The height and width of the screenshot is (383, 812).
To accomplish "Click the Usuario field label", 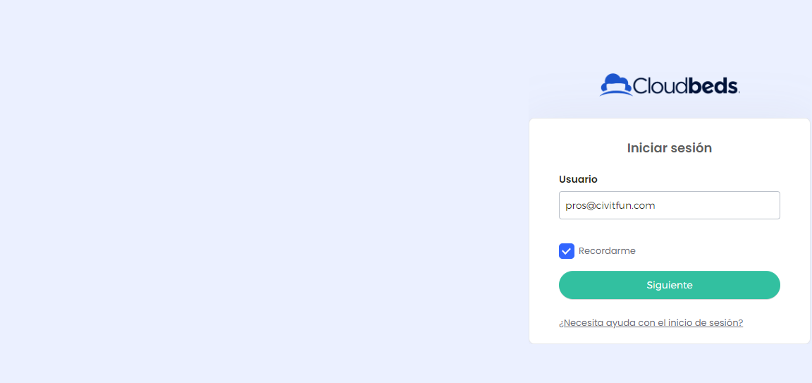I will click(579, 179).
